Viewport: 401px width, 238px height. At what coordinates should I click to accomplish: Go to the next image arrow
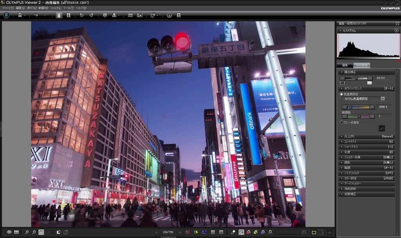(180, 232)
